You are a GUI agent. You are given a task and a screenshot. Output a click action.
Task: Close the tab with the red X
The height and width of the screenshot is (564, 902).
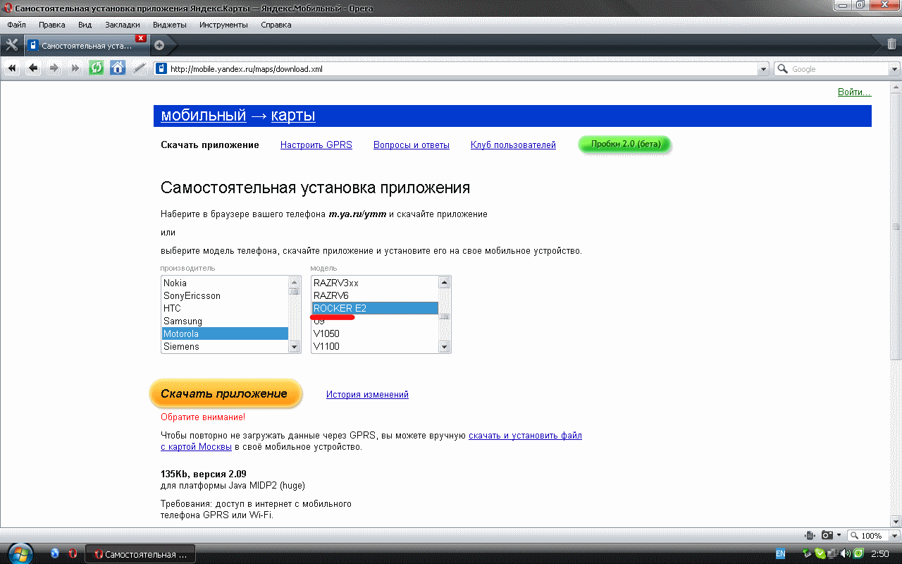tap(141, 38)
